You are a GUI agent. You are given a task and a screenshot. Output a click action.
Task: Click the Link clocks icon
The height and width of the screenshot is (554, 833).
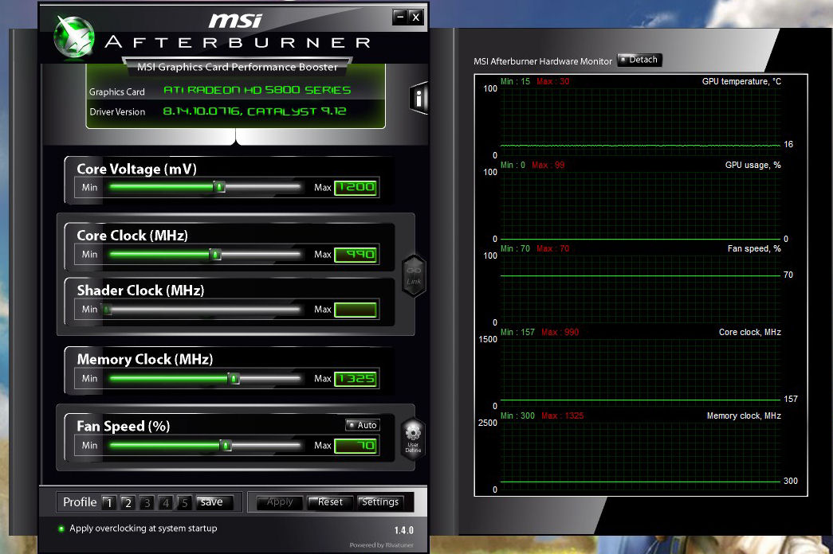coord(414,275)
